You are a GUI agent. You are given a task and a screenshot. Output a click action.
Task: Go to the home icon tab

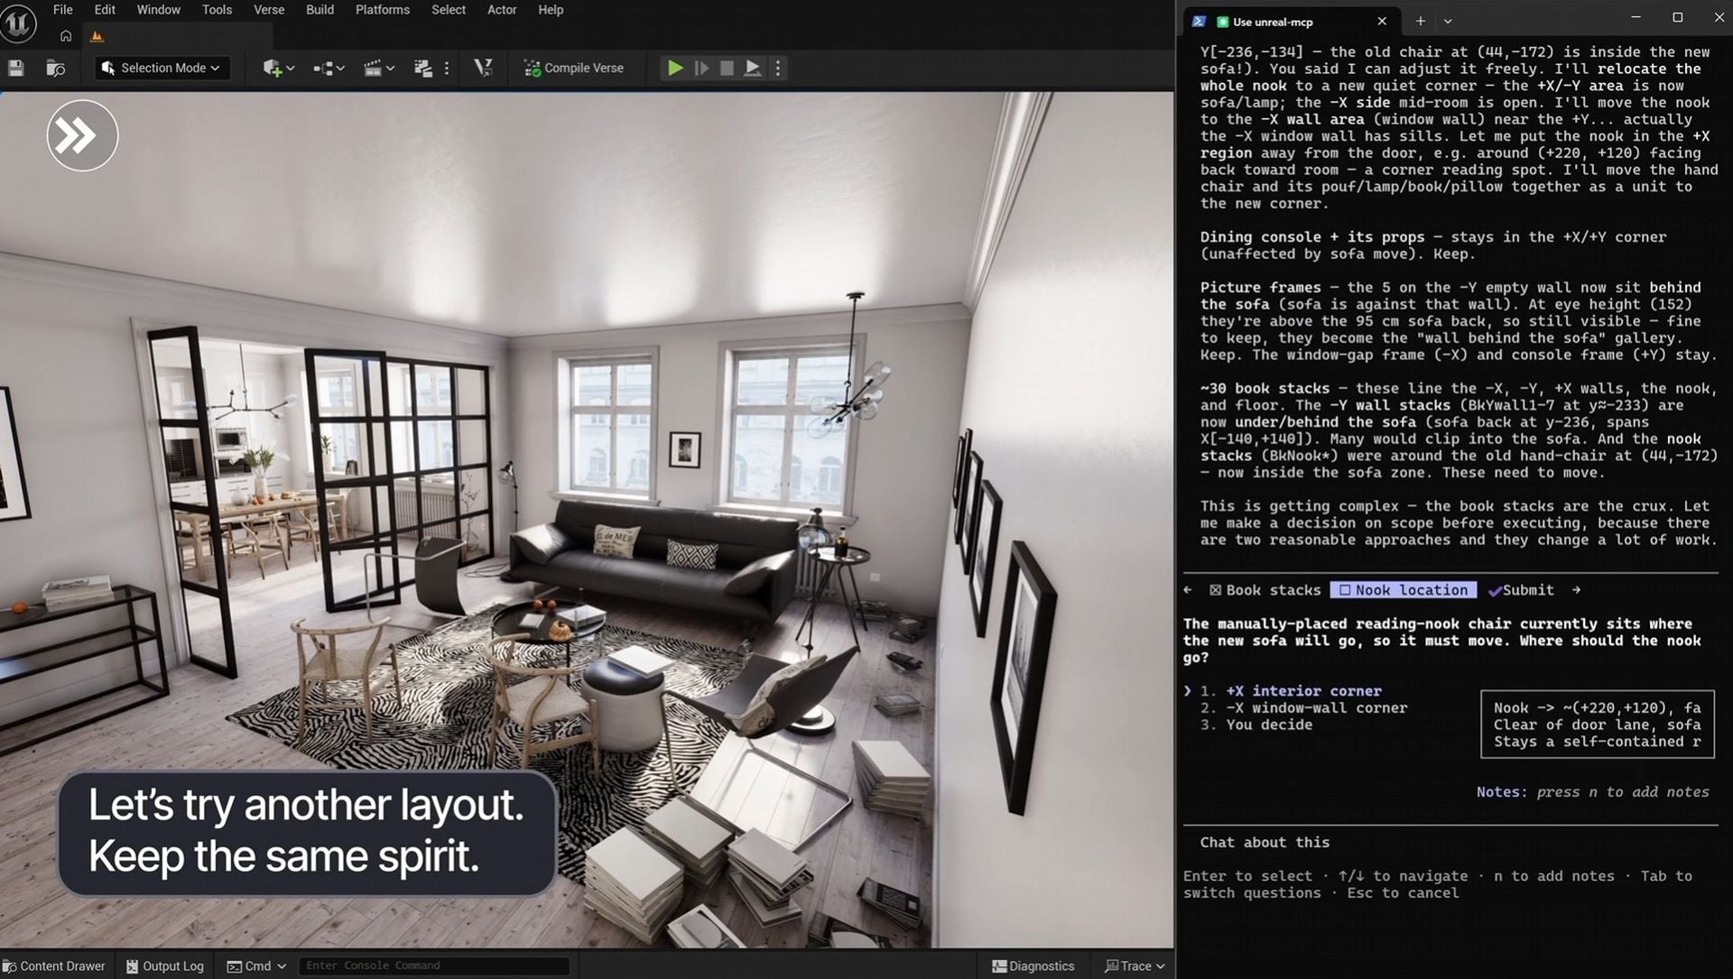click(66, 36)
